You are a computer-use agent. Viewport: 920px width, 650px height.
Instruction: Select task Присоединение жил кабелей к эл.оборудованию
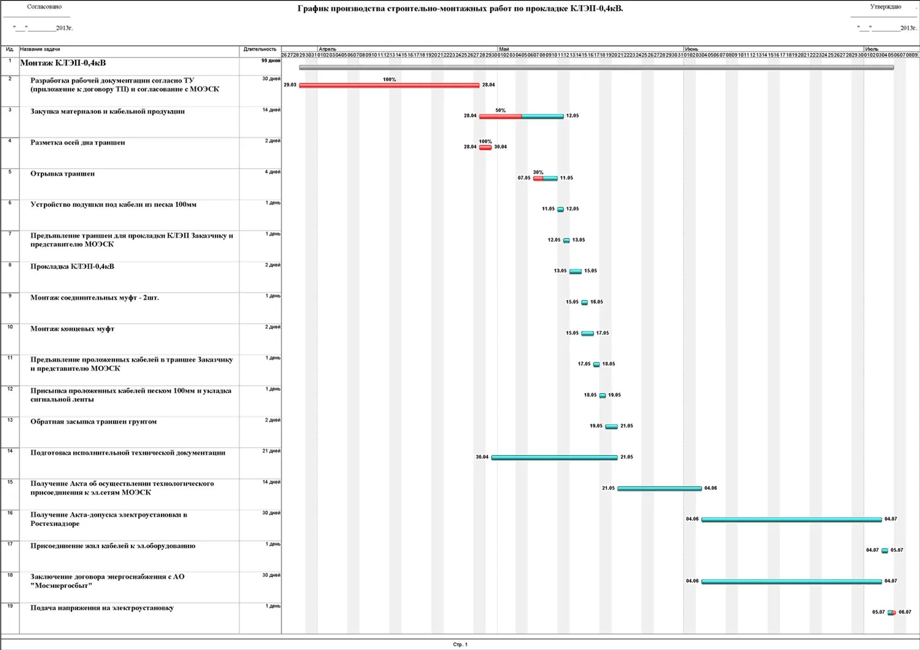113,546
